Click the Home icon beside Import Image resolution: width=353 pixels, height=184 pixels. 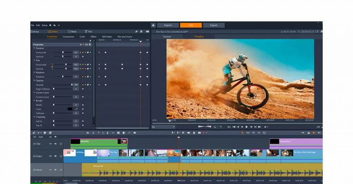coord(153,25)
